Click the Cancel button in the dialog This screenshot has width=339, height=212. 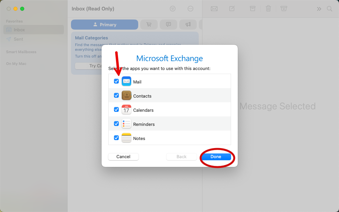coord(123,156)
